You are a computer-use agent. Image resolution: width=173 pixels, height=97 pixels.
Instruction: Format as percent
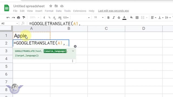(49, 18)
